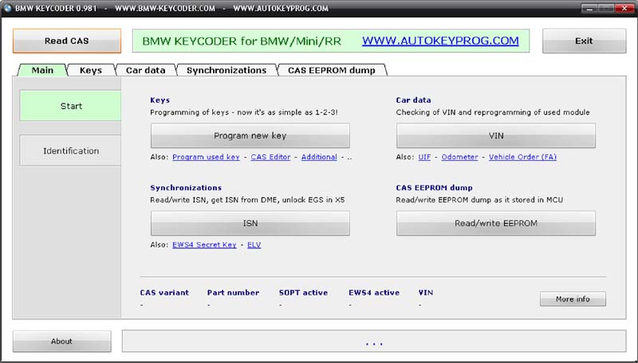The height and width of the screenshot is (363, 638).
Task: Switch to the Main tab
Action: (42, 70)
